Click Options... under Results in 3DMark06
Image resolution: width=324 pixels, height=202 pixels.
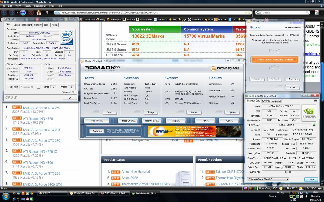click(x=233, y=112)
